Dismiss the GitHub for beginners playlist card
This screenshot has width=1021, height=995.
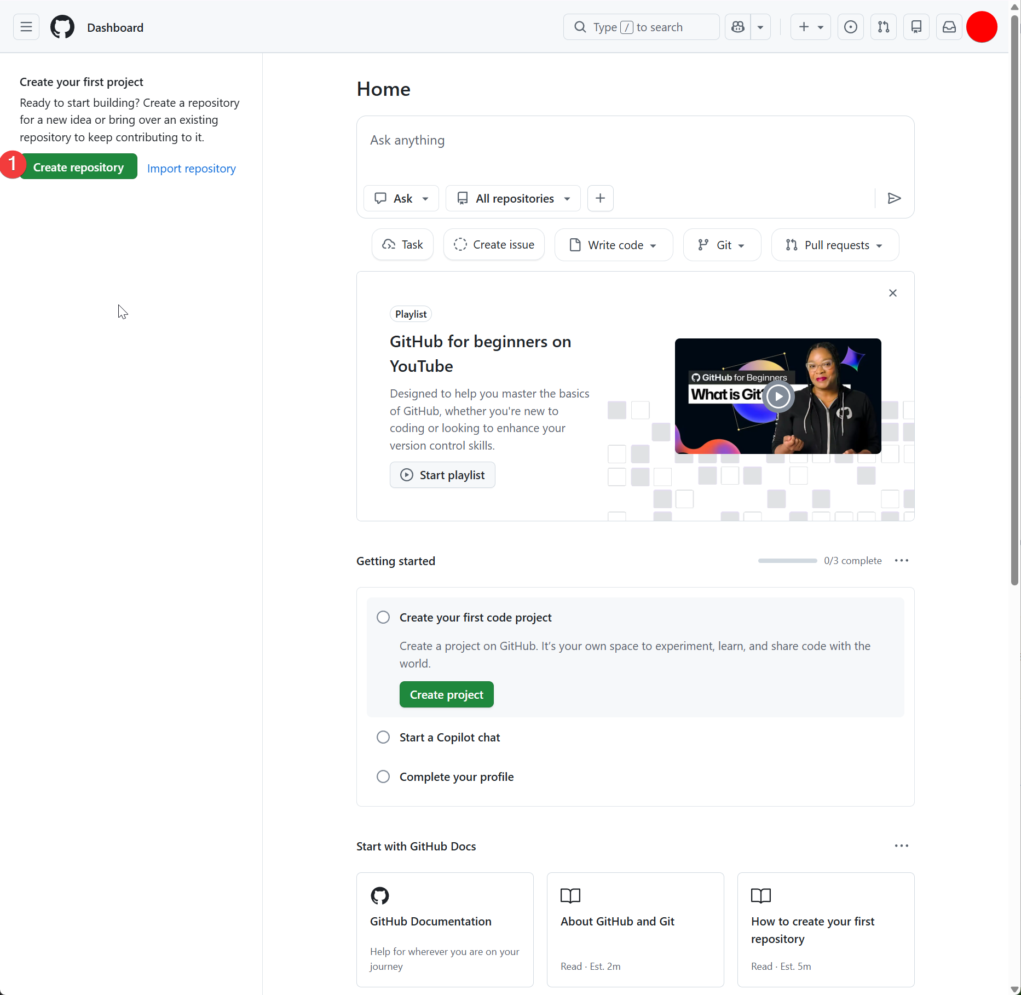click(x=893, y=293)
